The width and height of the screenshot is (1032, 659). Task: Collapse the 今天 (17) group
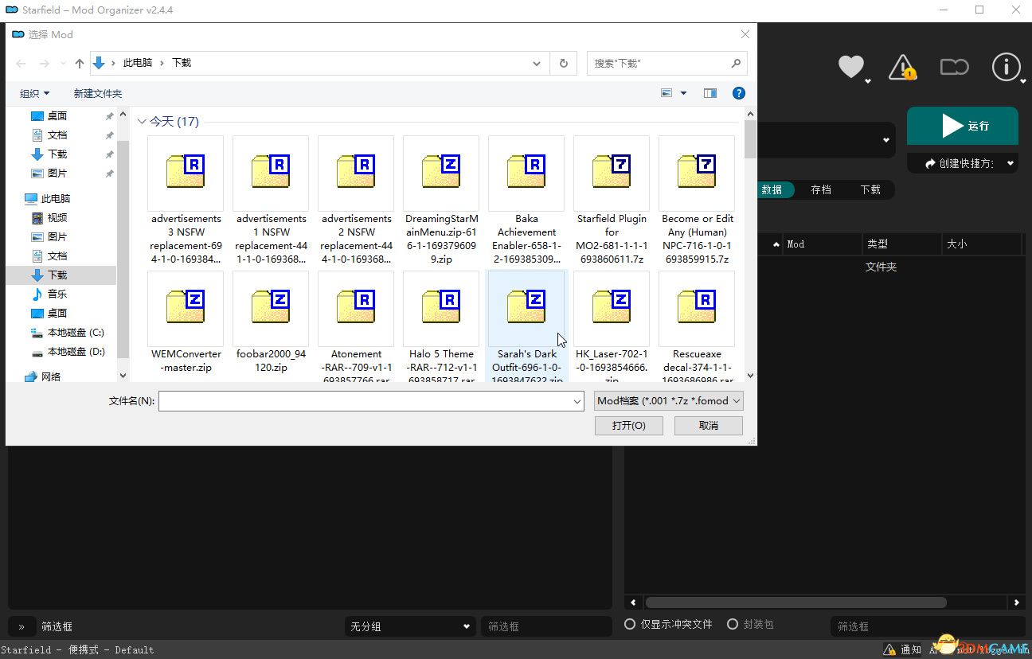click(x=143, y=122)
